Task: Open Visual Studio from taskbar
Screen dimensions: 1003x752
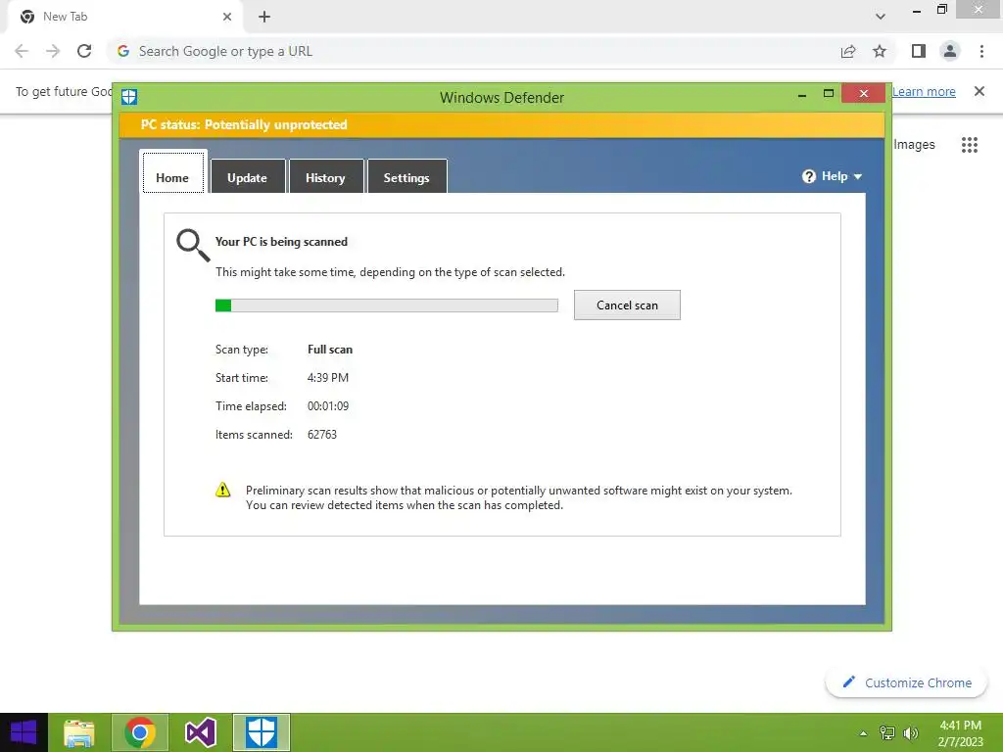Action: pos(200,732)
